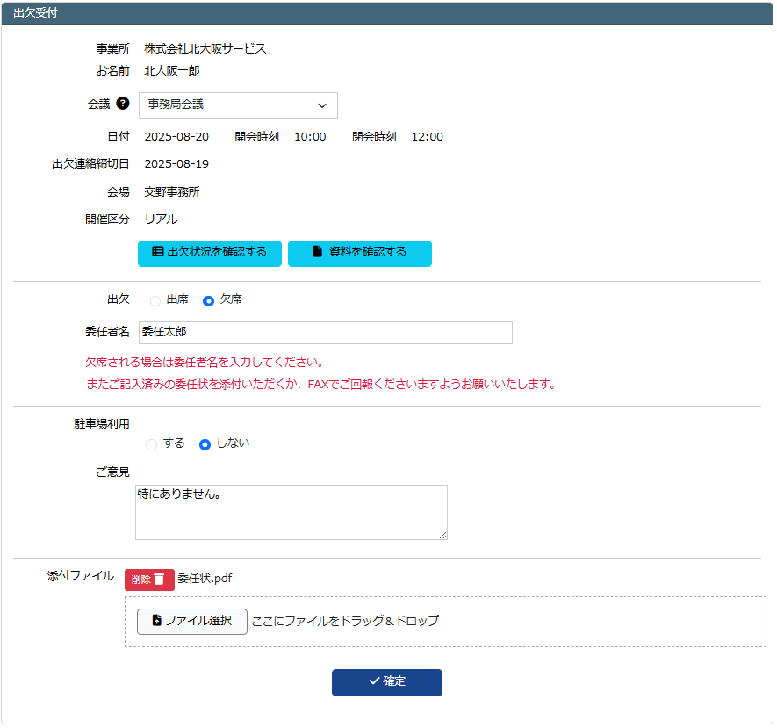Click the 資料を確認する button
777x728 pixels.
point(360,254)
